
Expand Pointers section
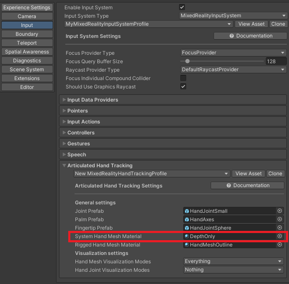click(173, 110)
